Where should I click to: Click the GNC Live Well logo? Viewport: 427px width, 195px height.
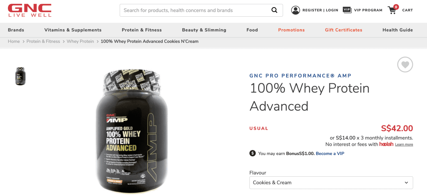point(30,10)
